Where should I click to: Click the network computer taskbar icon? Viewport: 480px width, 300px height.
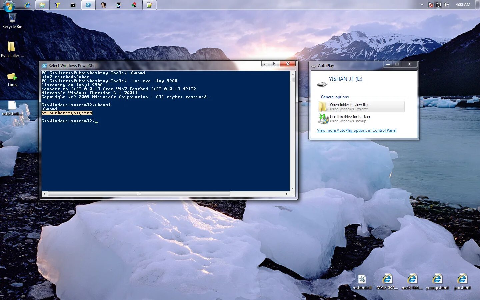point(119,5)
